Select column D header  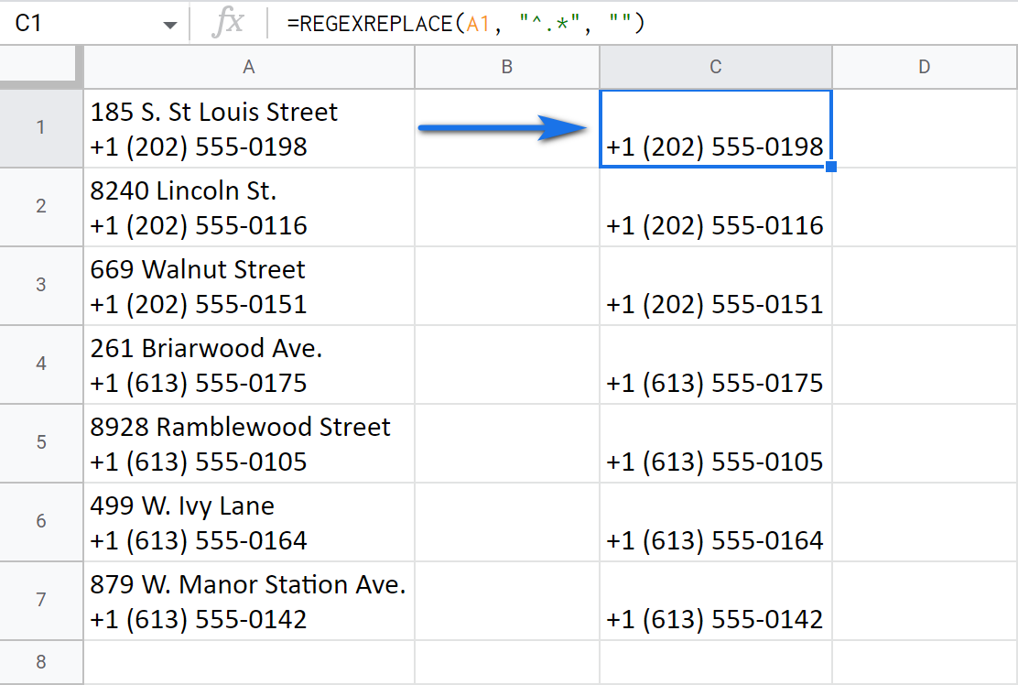(x=924, y=67)
